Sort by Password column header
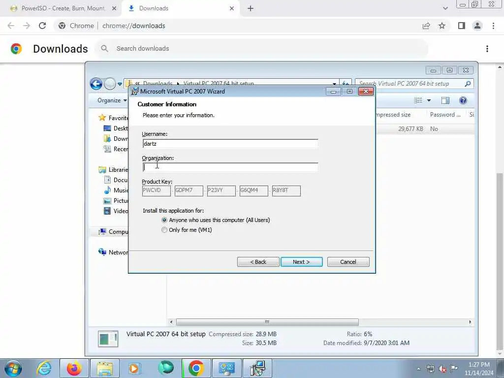The height and width of the screenshot is (378, 504). 445,115
